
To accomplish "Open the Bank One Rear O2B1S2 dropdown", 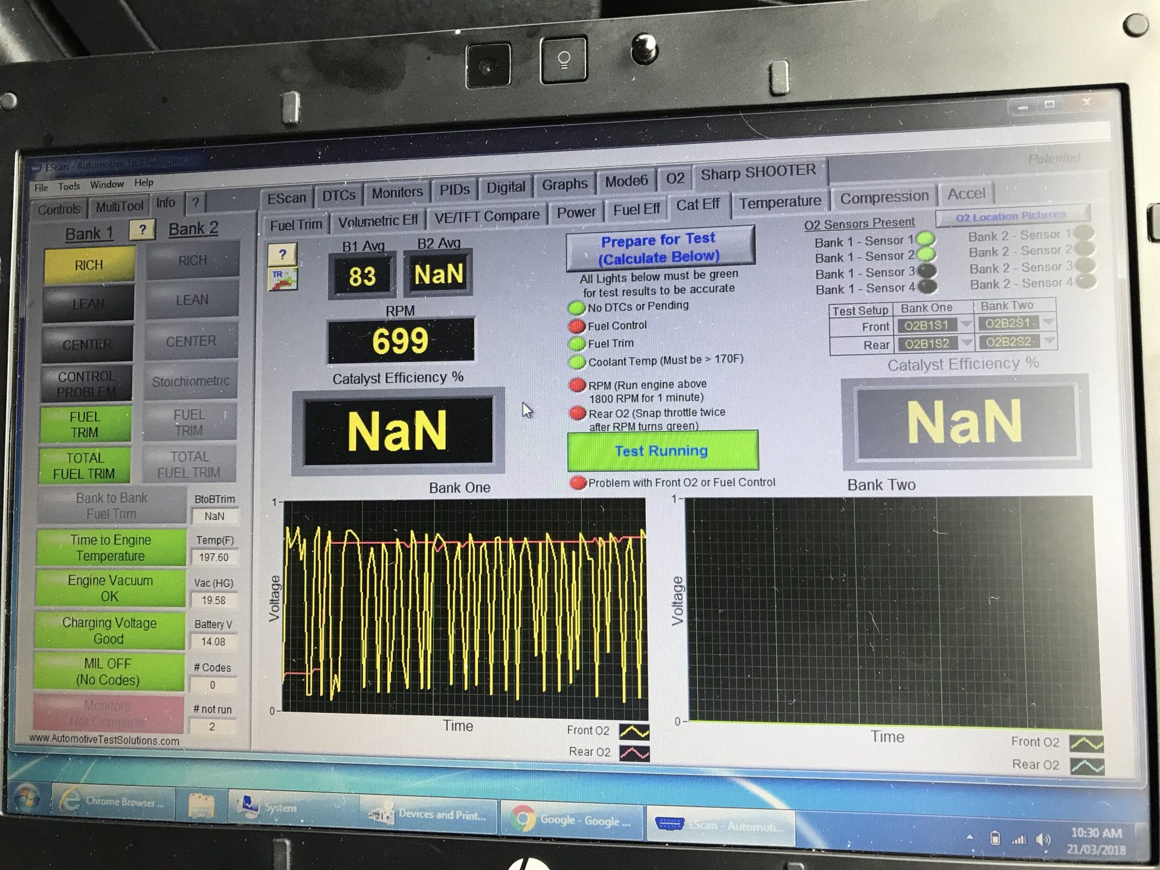I will pyautogui.click(x=967, y=343).
